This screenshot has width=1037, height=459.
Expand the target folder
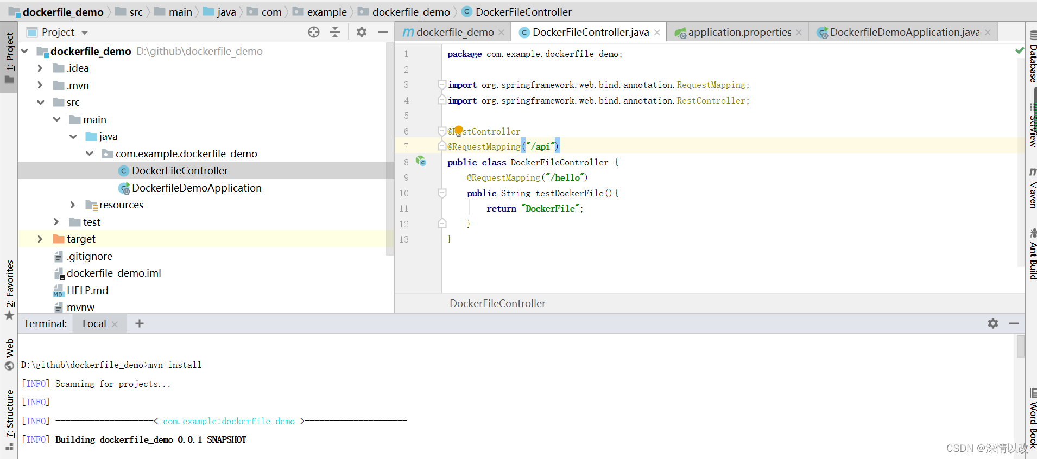40,239
